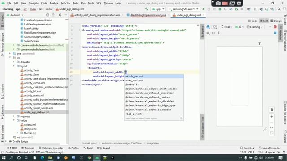Open the Component Tree side tab
Screen dimensions: 287x161
(x=202, y=127)
